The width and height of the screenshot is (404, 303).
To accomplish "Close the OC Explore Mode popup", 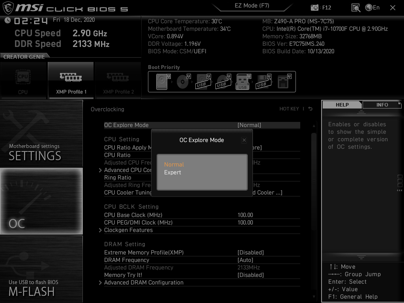I will point(244,140).
